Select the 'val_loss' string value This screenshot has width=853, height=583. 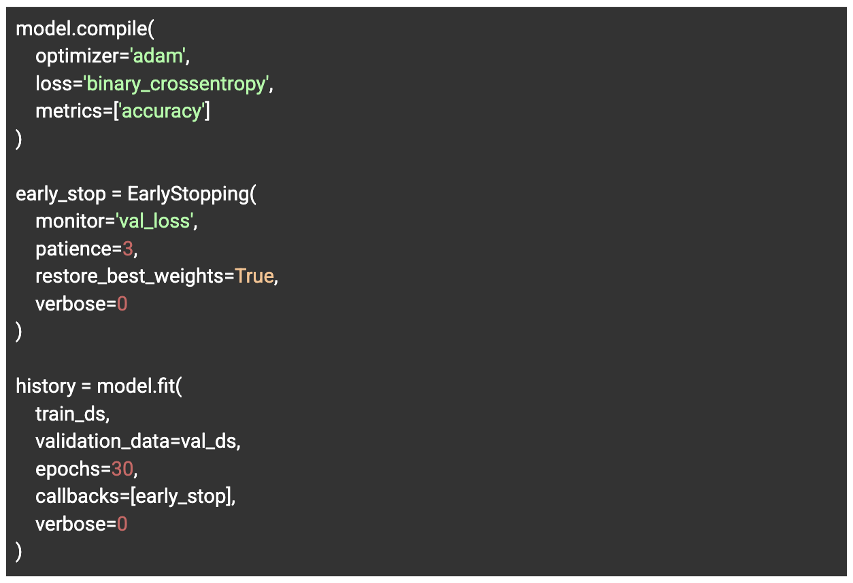click(x=156, y=221)
